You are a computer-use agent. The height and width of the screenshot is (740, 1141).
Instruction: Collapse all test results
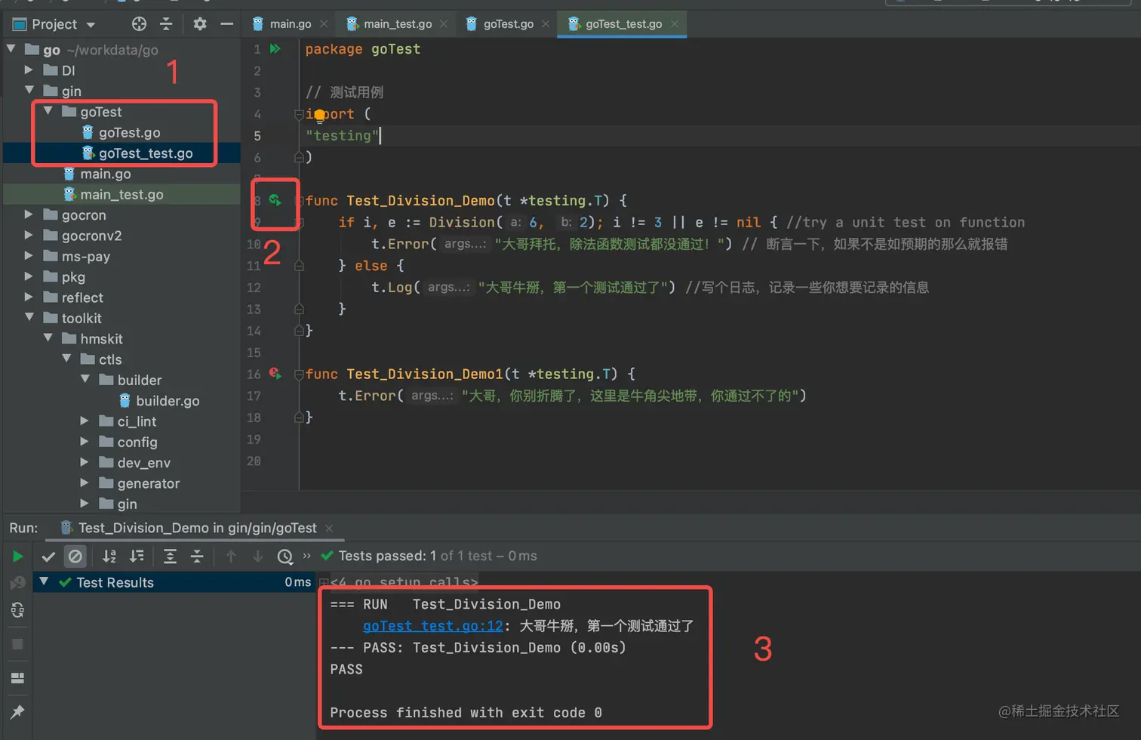coord(197,557)
